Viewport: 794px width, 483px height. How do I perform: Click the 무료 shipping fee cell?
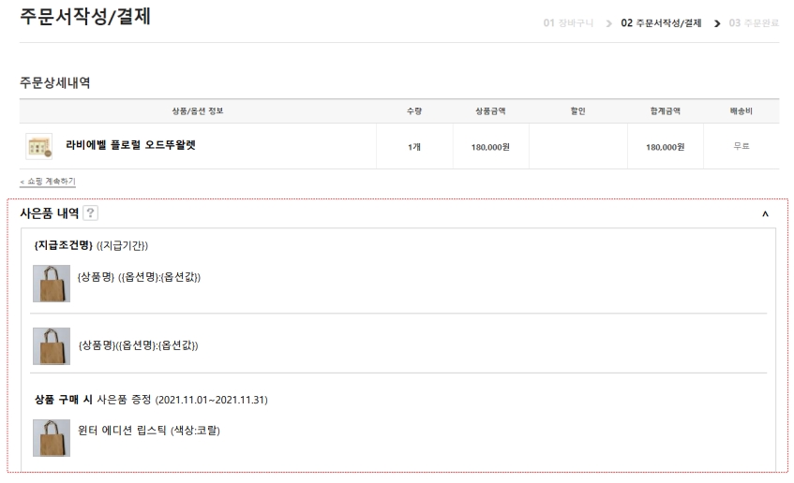tap(741, 147)
